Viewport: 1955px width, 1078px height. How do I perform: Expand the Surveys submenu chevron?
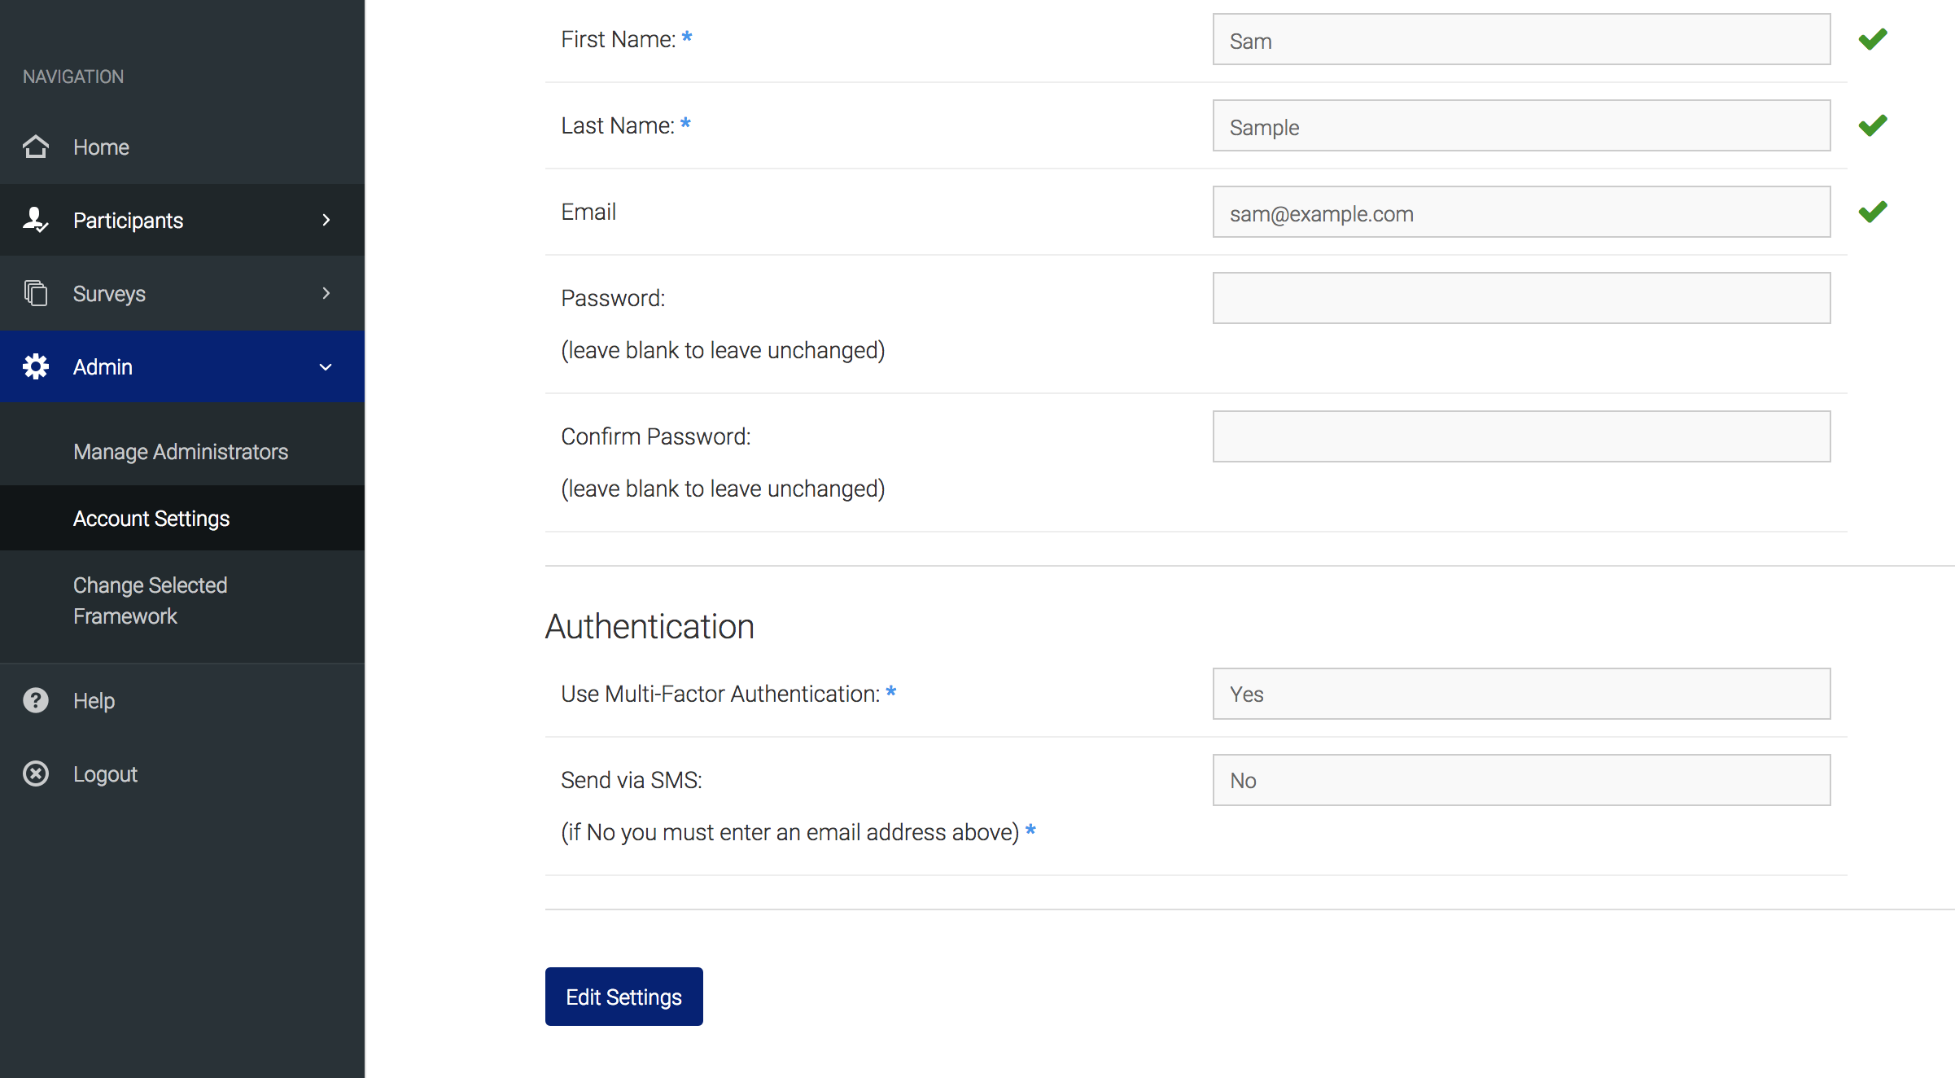[326, 293]
